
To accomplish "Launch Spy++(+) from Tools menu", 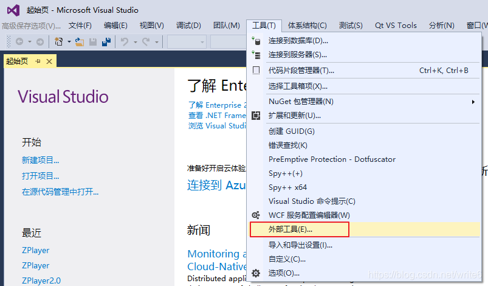I will click(364, 173).
